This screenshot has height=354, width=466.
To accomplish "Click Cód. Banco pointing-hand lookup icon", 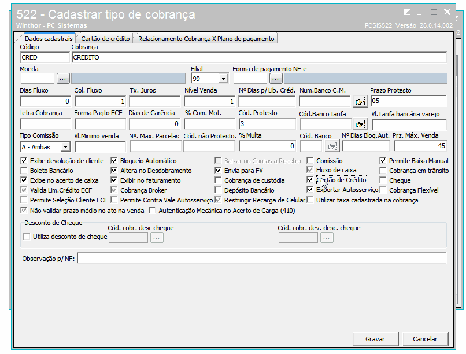I will 332,146.
